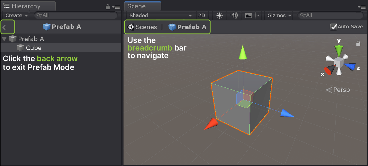Collapse the Prefab A tree item

(x=4, y=39)
